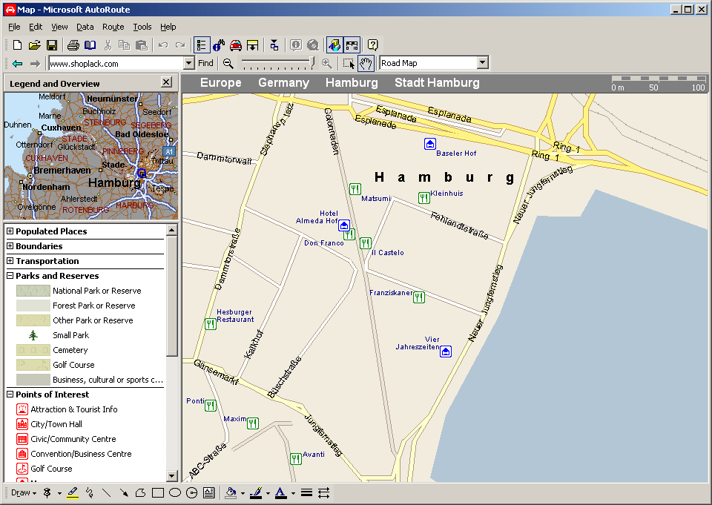Open the Find box history dropdown
This screenshot has height=505, width=712.
coord(189,63)
